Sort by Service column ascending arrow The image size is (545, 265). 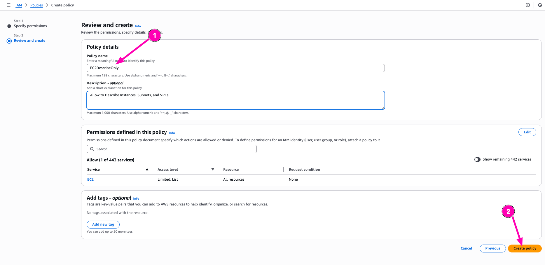[147, 169]
